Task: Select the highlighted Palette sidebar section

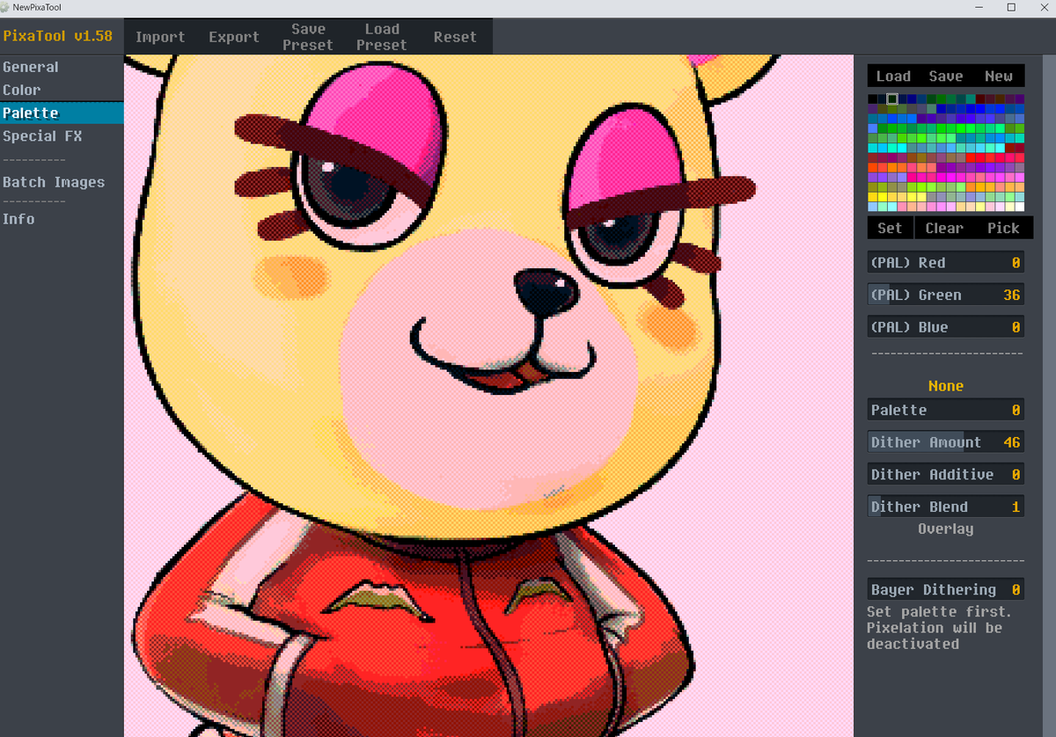Action: click(x=62, y=113)
